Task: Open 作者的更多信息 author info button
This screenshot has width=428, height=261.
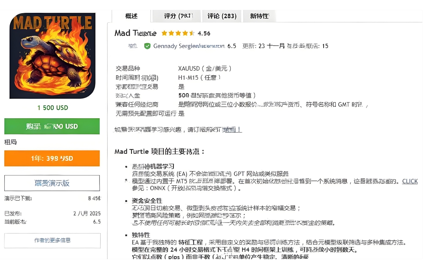Action: [52, 240]
